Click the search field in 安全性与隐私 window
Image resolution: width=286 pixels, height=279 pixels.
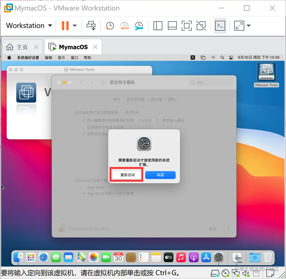[211, 82]
